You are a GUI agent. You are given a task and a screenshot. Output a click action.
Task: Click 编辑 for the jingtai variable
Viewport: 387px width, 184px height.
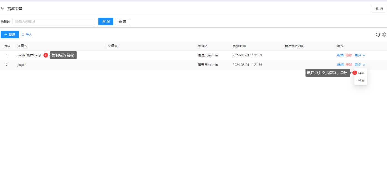[x=340, y=65]
